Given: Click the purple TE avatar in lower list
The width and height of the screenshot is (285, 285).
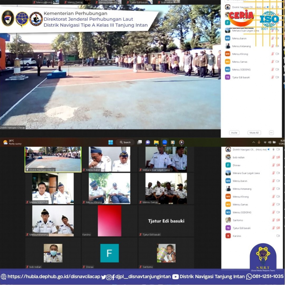Looking at the screenshot, I should (228, 228).
